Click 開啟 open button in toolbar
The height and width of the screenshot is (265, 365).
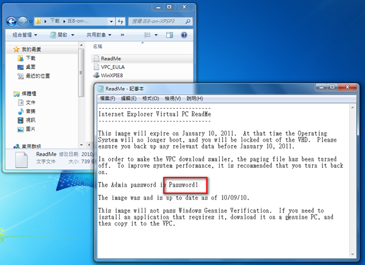[59, 35]
